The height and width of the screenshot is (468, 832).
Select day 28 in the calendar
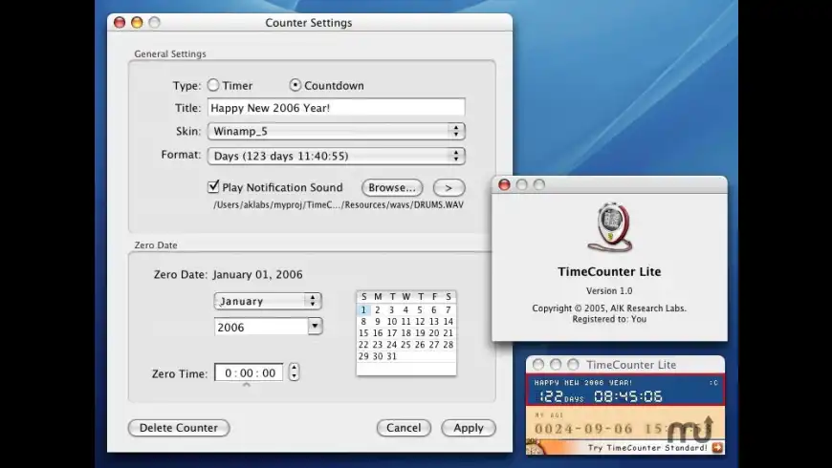449,345
